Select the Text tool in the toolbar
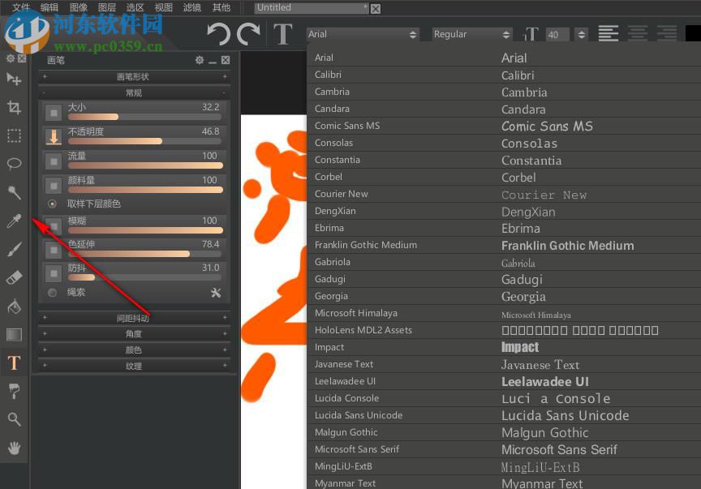Screen dimensions: 701x489 coord(13,362)
